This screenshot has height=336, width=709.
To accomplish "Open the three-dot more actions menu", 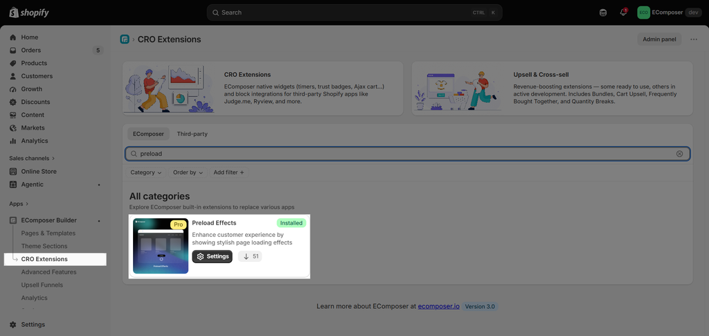I will [x=694, y=39].
